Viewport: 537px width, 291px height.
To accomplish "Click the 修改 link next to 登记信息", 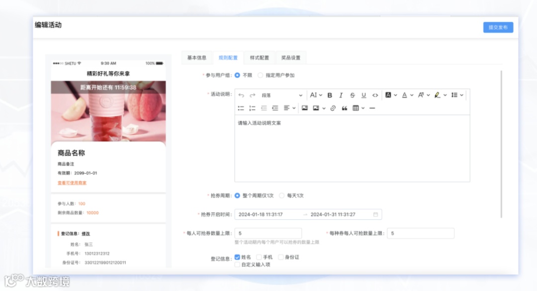I will pyautogui.click(x=86, y=234).
